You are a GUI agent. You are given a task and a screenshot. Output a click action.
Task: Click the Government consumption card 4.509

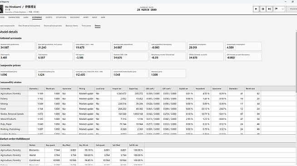(243, 46)
